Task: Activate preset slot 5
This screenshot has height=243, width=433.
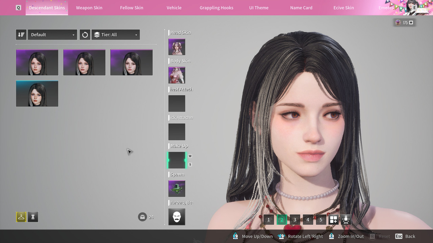Action: click(321, 220)
